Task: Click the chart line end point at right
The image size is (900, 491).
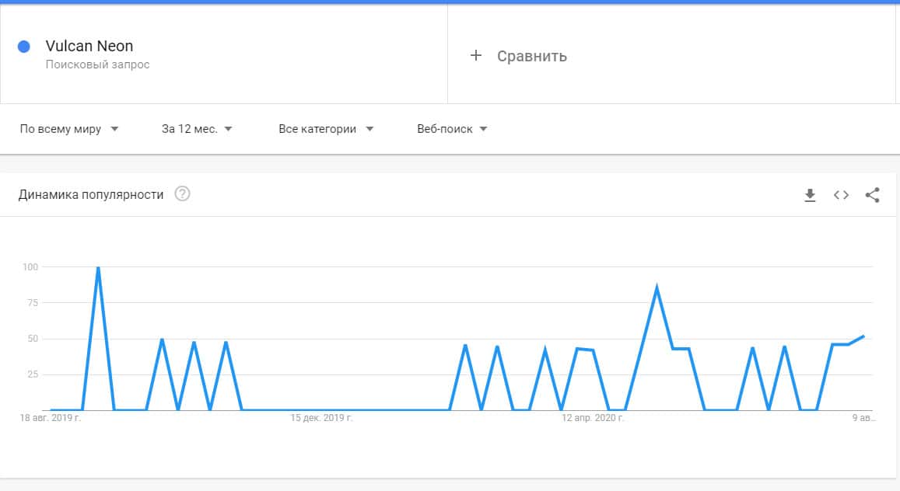Action: coord(863,336)
